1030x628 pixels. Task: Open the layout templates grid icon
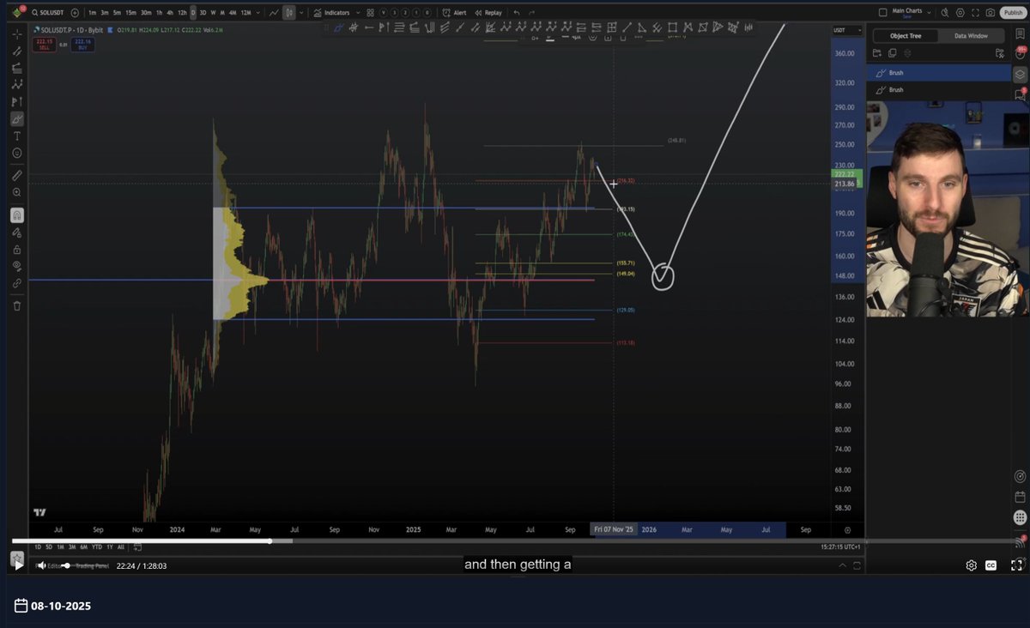pos(370,13)
